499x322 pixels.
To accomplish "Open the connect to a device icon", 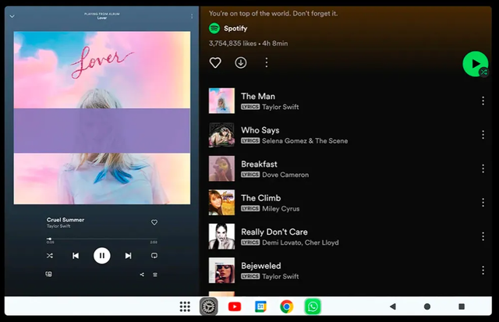I will (x=48, y=274).
